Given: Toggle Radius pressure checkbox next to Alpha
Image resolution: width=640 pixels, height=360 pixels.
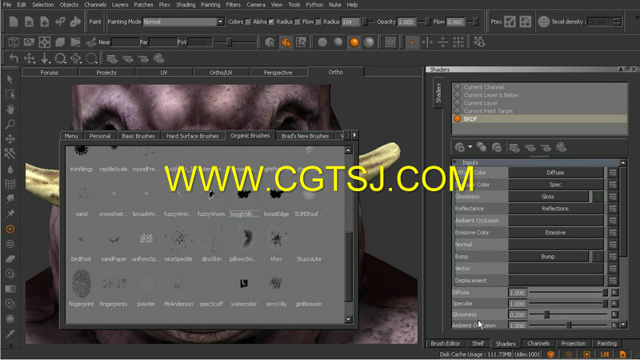Looking at the screenshot, I should tap(297, 22).
